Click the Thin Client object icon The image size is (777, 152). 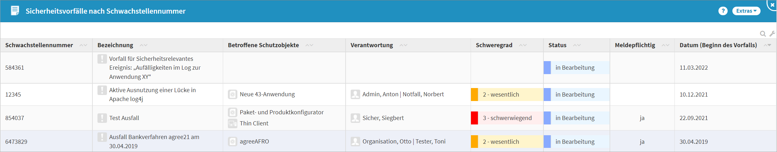tap(233, 123)
